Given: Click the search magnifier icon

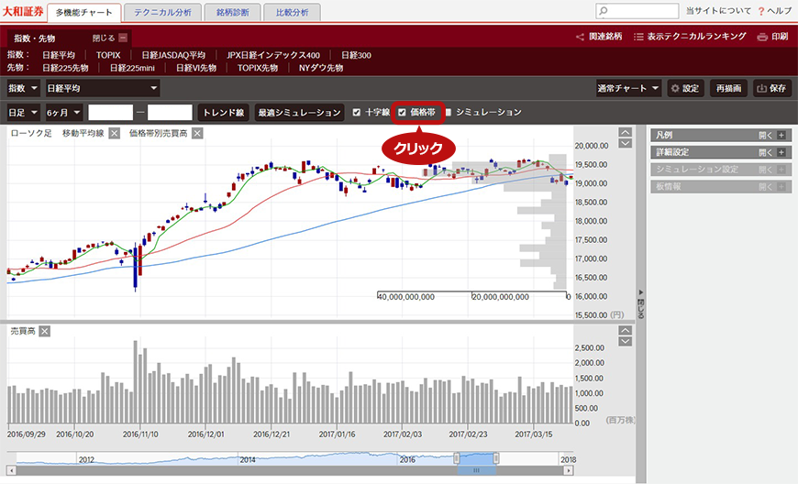Looking at the screenshot, I should (x=604, y=11).
